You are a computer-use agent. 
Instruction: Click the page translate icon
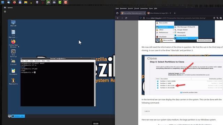point(217,18)
